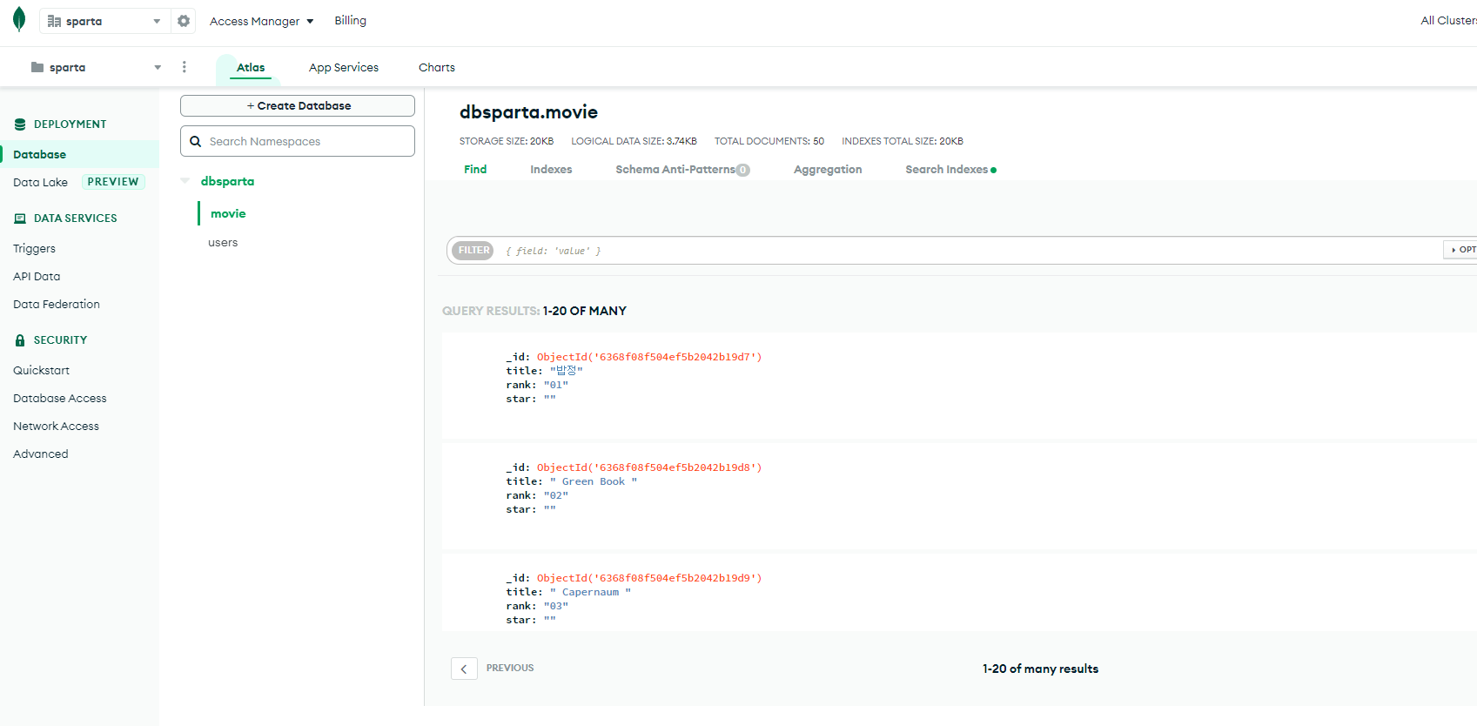Open the project options three-dot menu
The width and height of the screenshot is (1477, 726).
pos(184,67)
